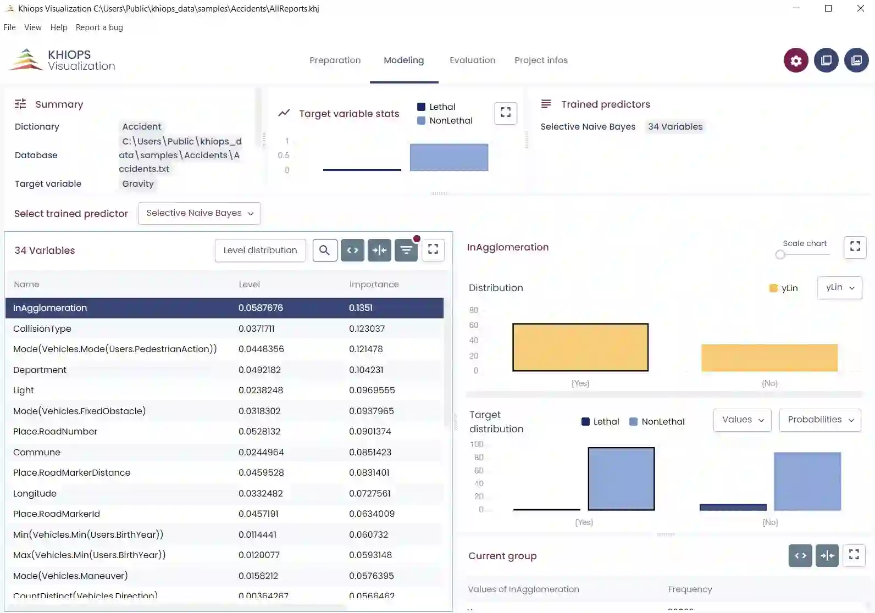The image size is (875, 613).
Task: Click the angle-brackets icon in the 34 Variables toolbar
Action: tap(352, 250)
